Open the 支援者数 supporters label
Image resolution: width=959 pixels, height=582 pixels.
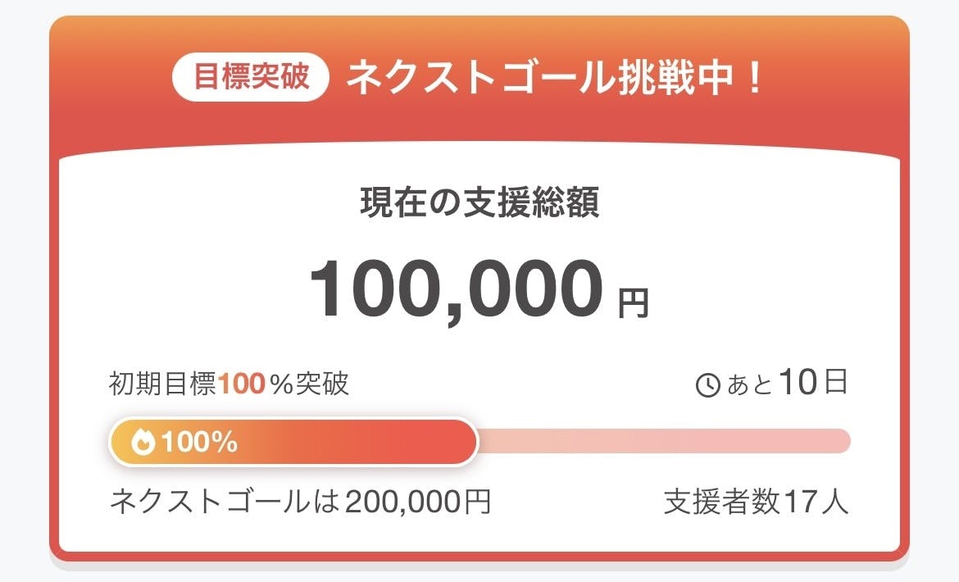click(x=722, y=501)
